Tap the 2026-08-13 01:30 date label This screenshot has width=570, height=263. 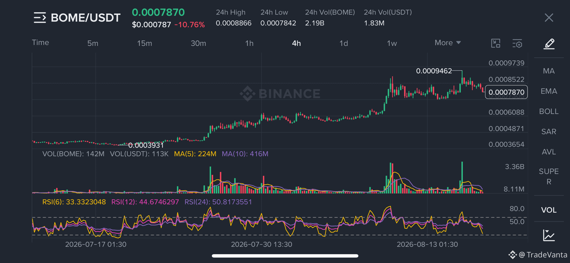(427, 245)
